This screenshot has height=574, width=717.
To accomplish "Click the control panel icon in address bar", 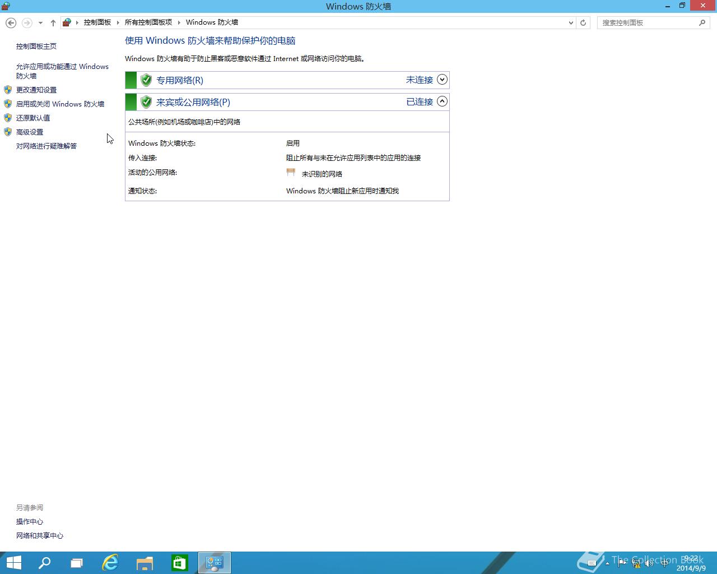I will pos(67,22).
